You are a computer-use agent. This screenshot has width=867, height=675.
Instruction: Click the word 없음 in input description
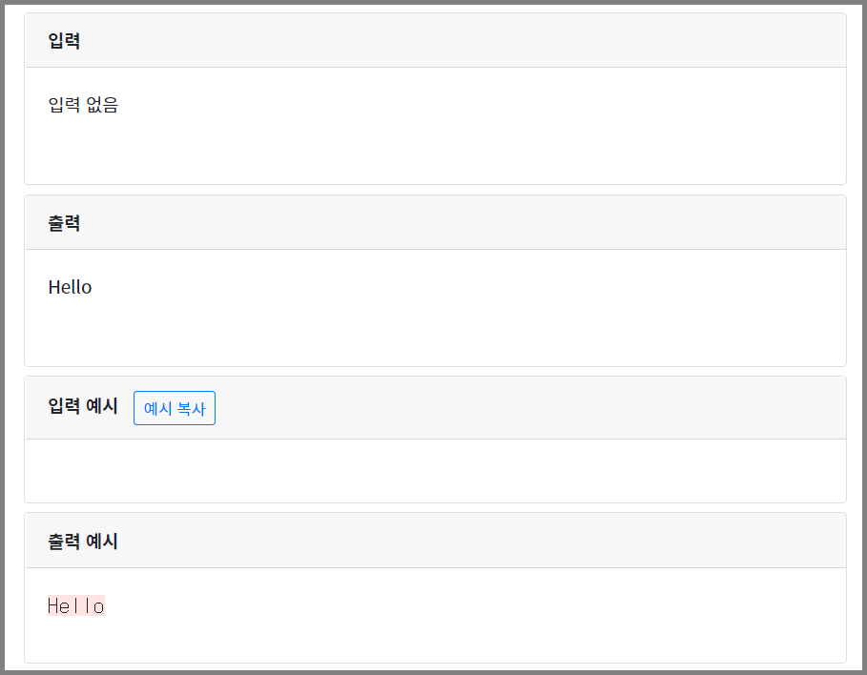[102, 105]
